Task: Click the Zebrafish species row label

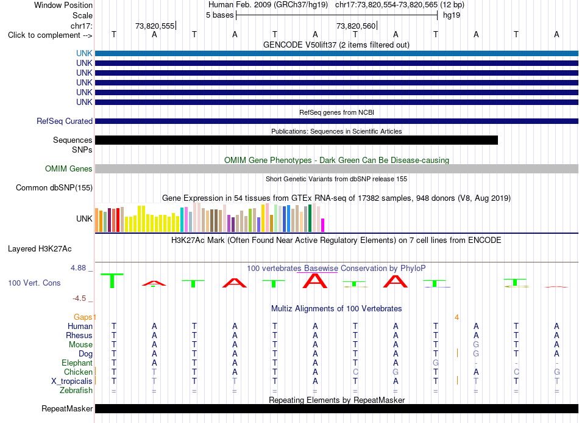Action: [x=76, y=390]
